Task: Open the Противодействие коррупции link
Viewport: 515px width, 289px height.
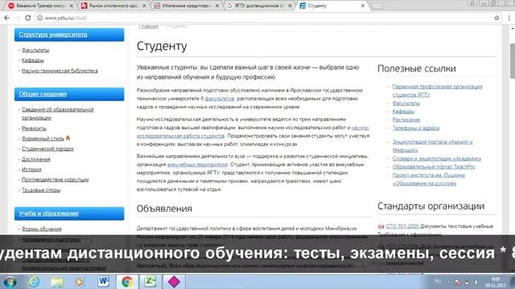Action: [x=56, y=180]
